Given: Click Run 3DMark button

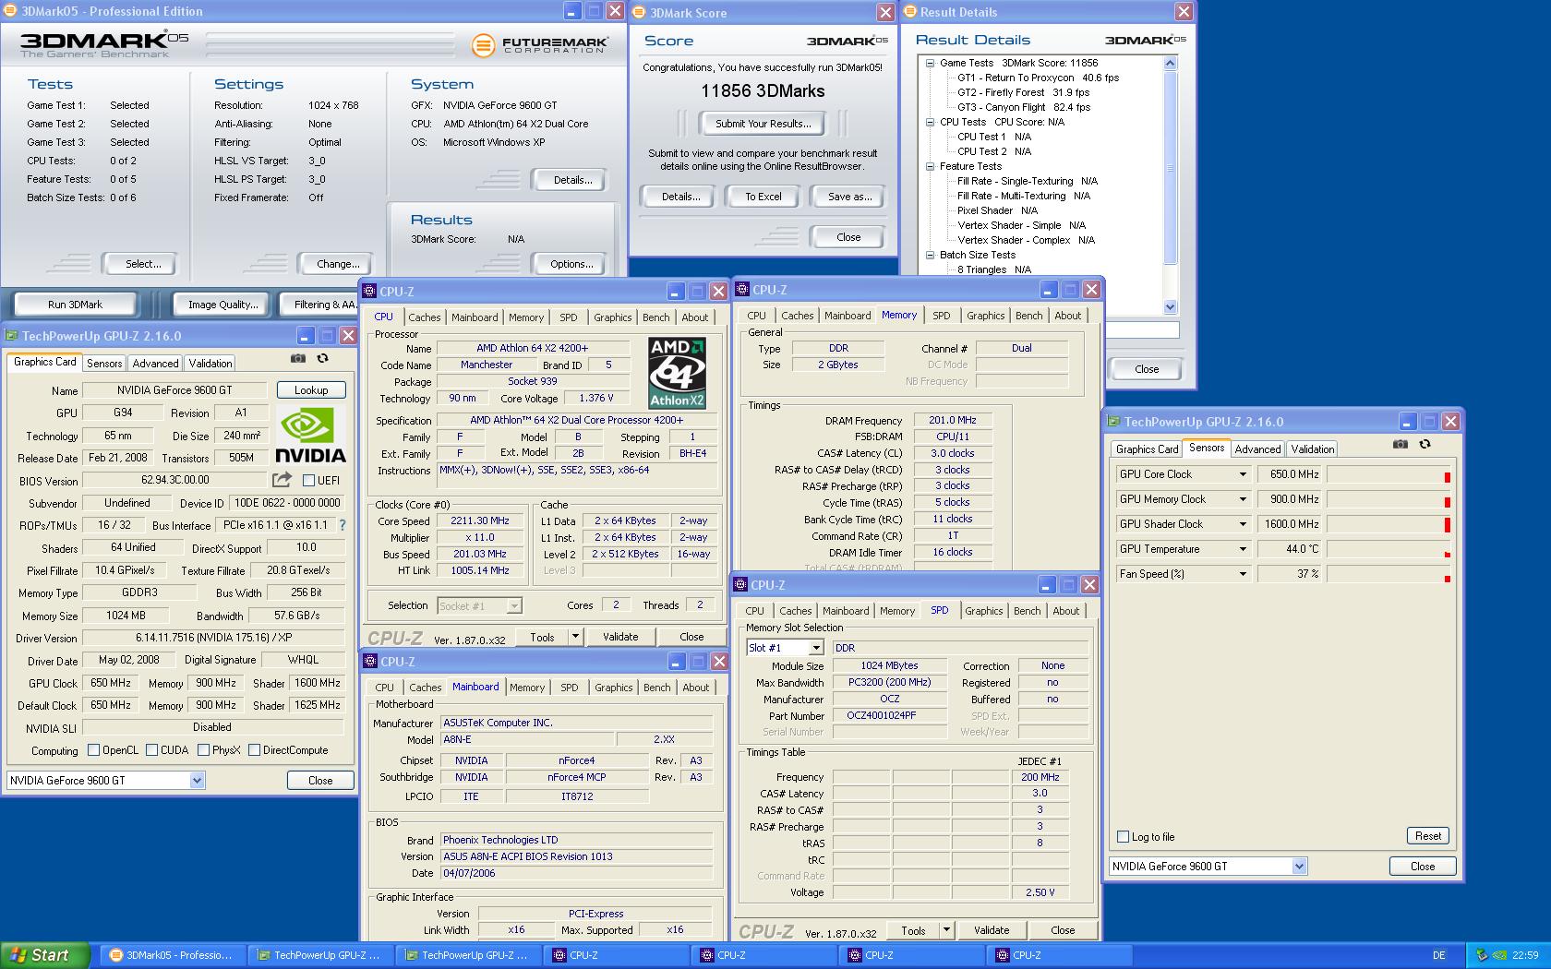Looking at the screenshot, I should (76, 305).
